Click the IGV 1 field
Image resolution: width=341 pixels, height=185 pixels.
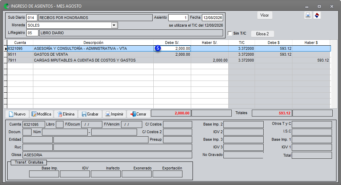(312, 147)
